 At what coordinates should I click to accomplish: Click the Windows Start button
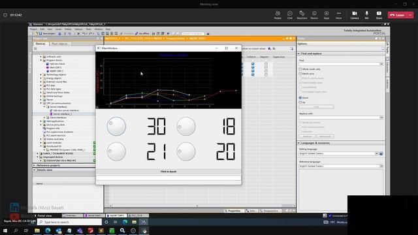(x=5, y=230)
